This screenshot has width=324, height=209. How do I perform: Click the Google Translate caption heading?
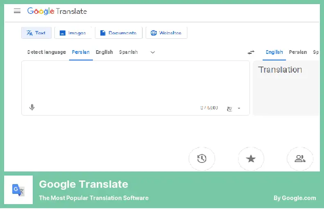tap(84, 184)
